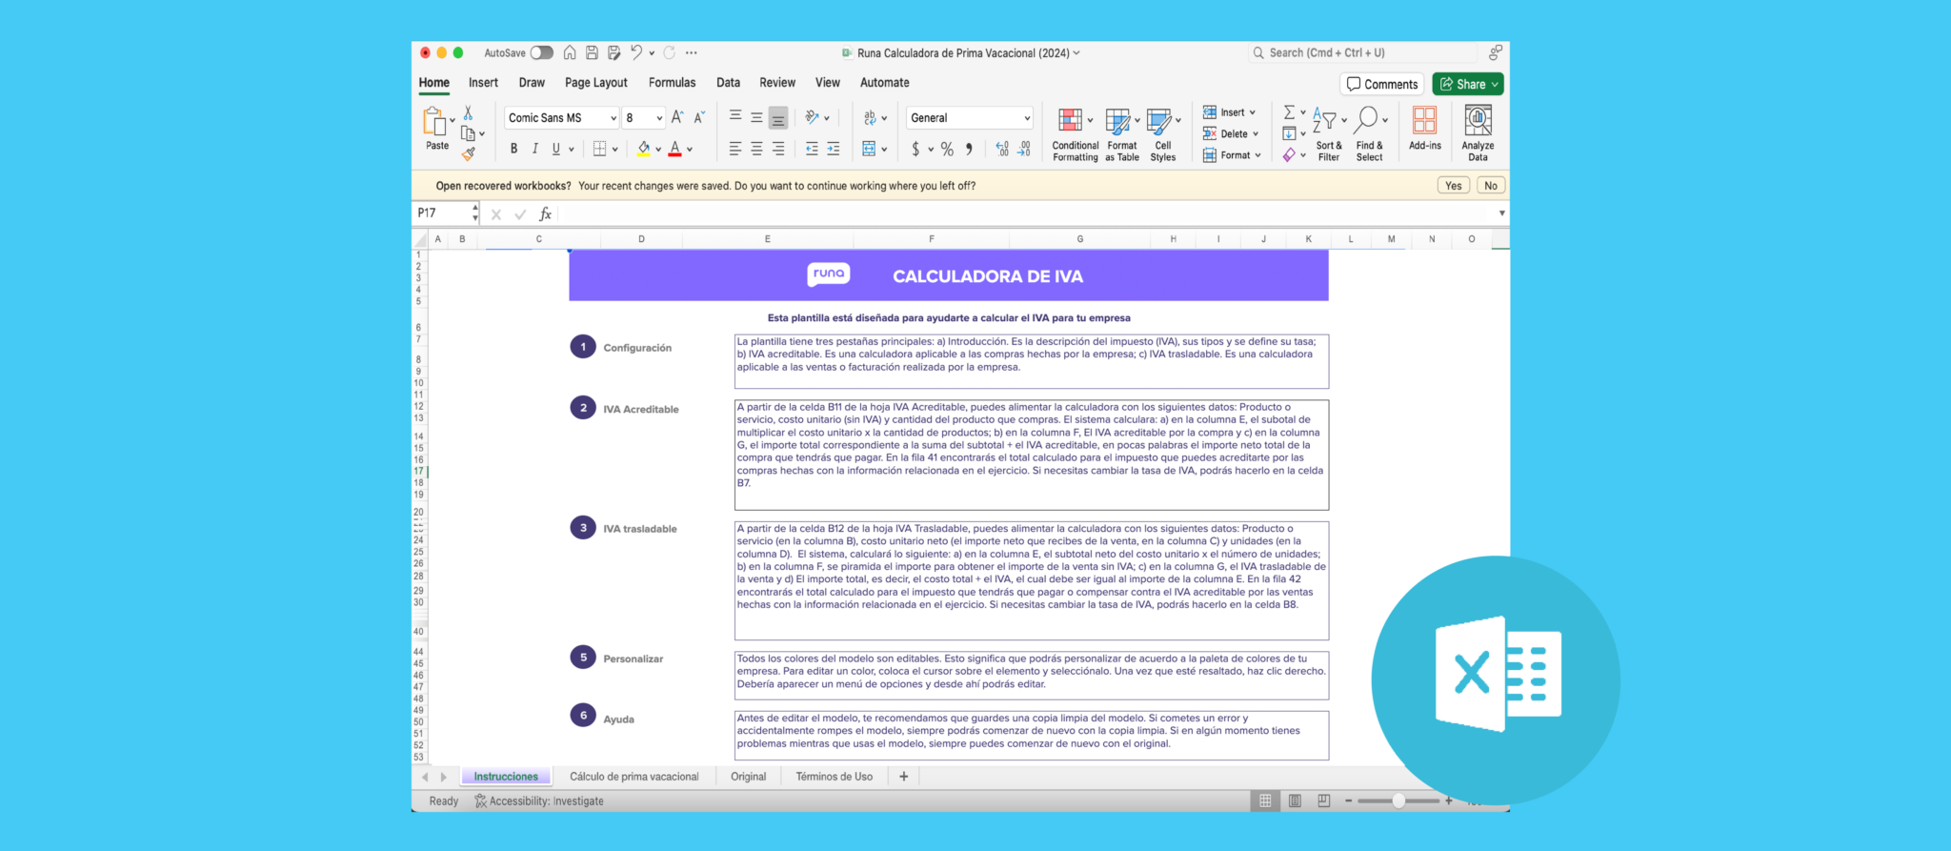Viewport: 1951px width, 851px height.
Task: Click the red Font Color A
Action: (674, 149)
